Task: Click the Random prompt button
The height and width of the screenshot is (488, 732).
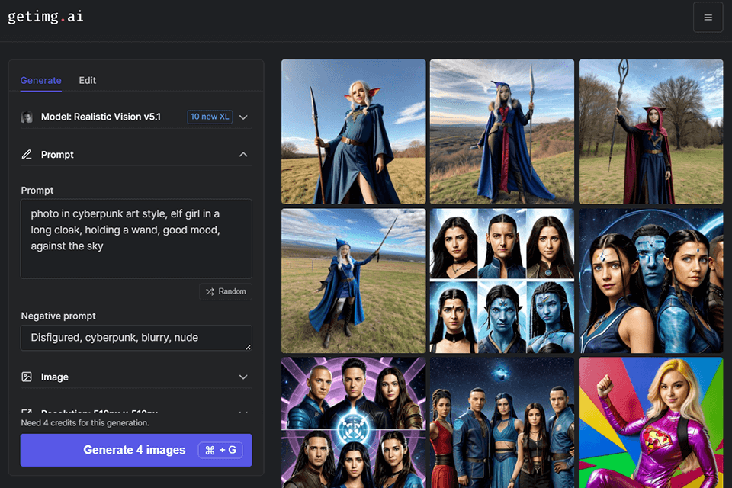Action: click(226, 291)
